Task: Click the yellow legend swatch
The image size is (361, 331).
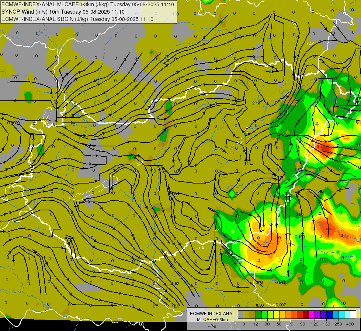Action: pyautogui.click(x=276, y=315)
